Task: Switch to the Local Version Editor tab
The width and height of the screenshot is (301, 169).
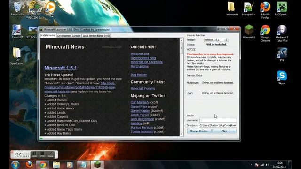Action: point(96,36)
